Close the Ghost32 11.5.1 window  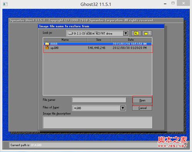(183, 3)
